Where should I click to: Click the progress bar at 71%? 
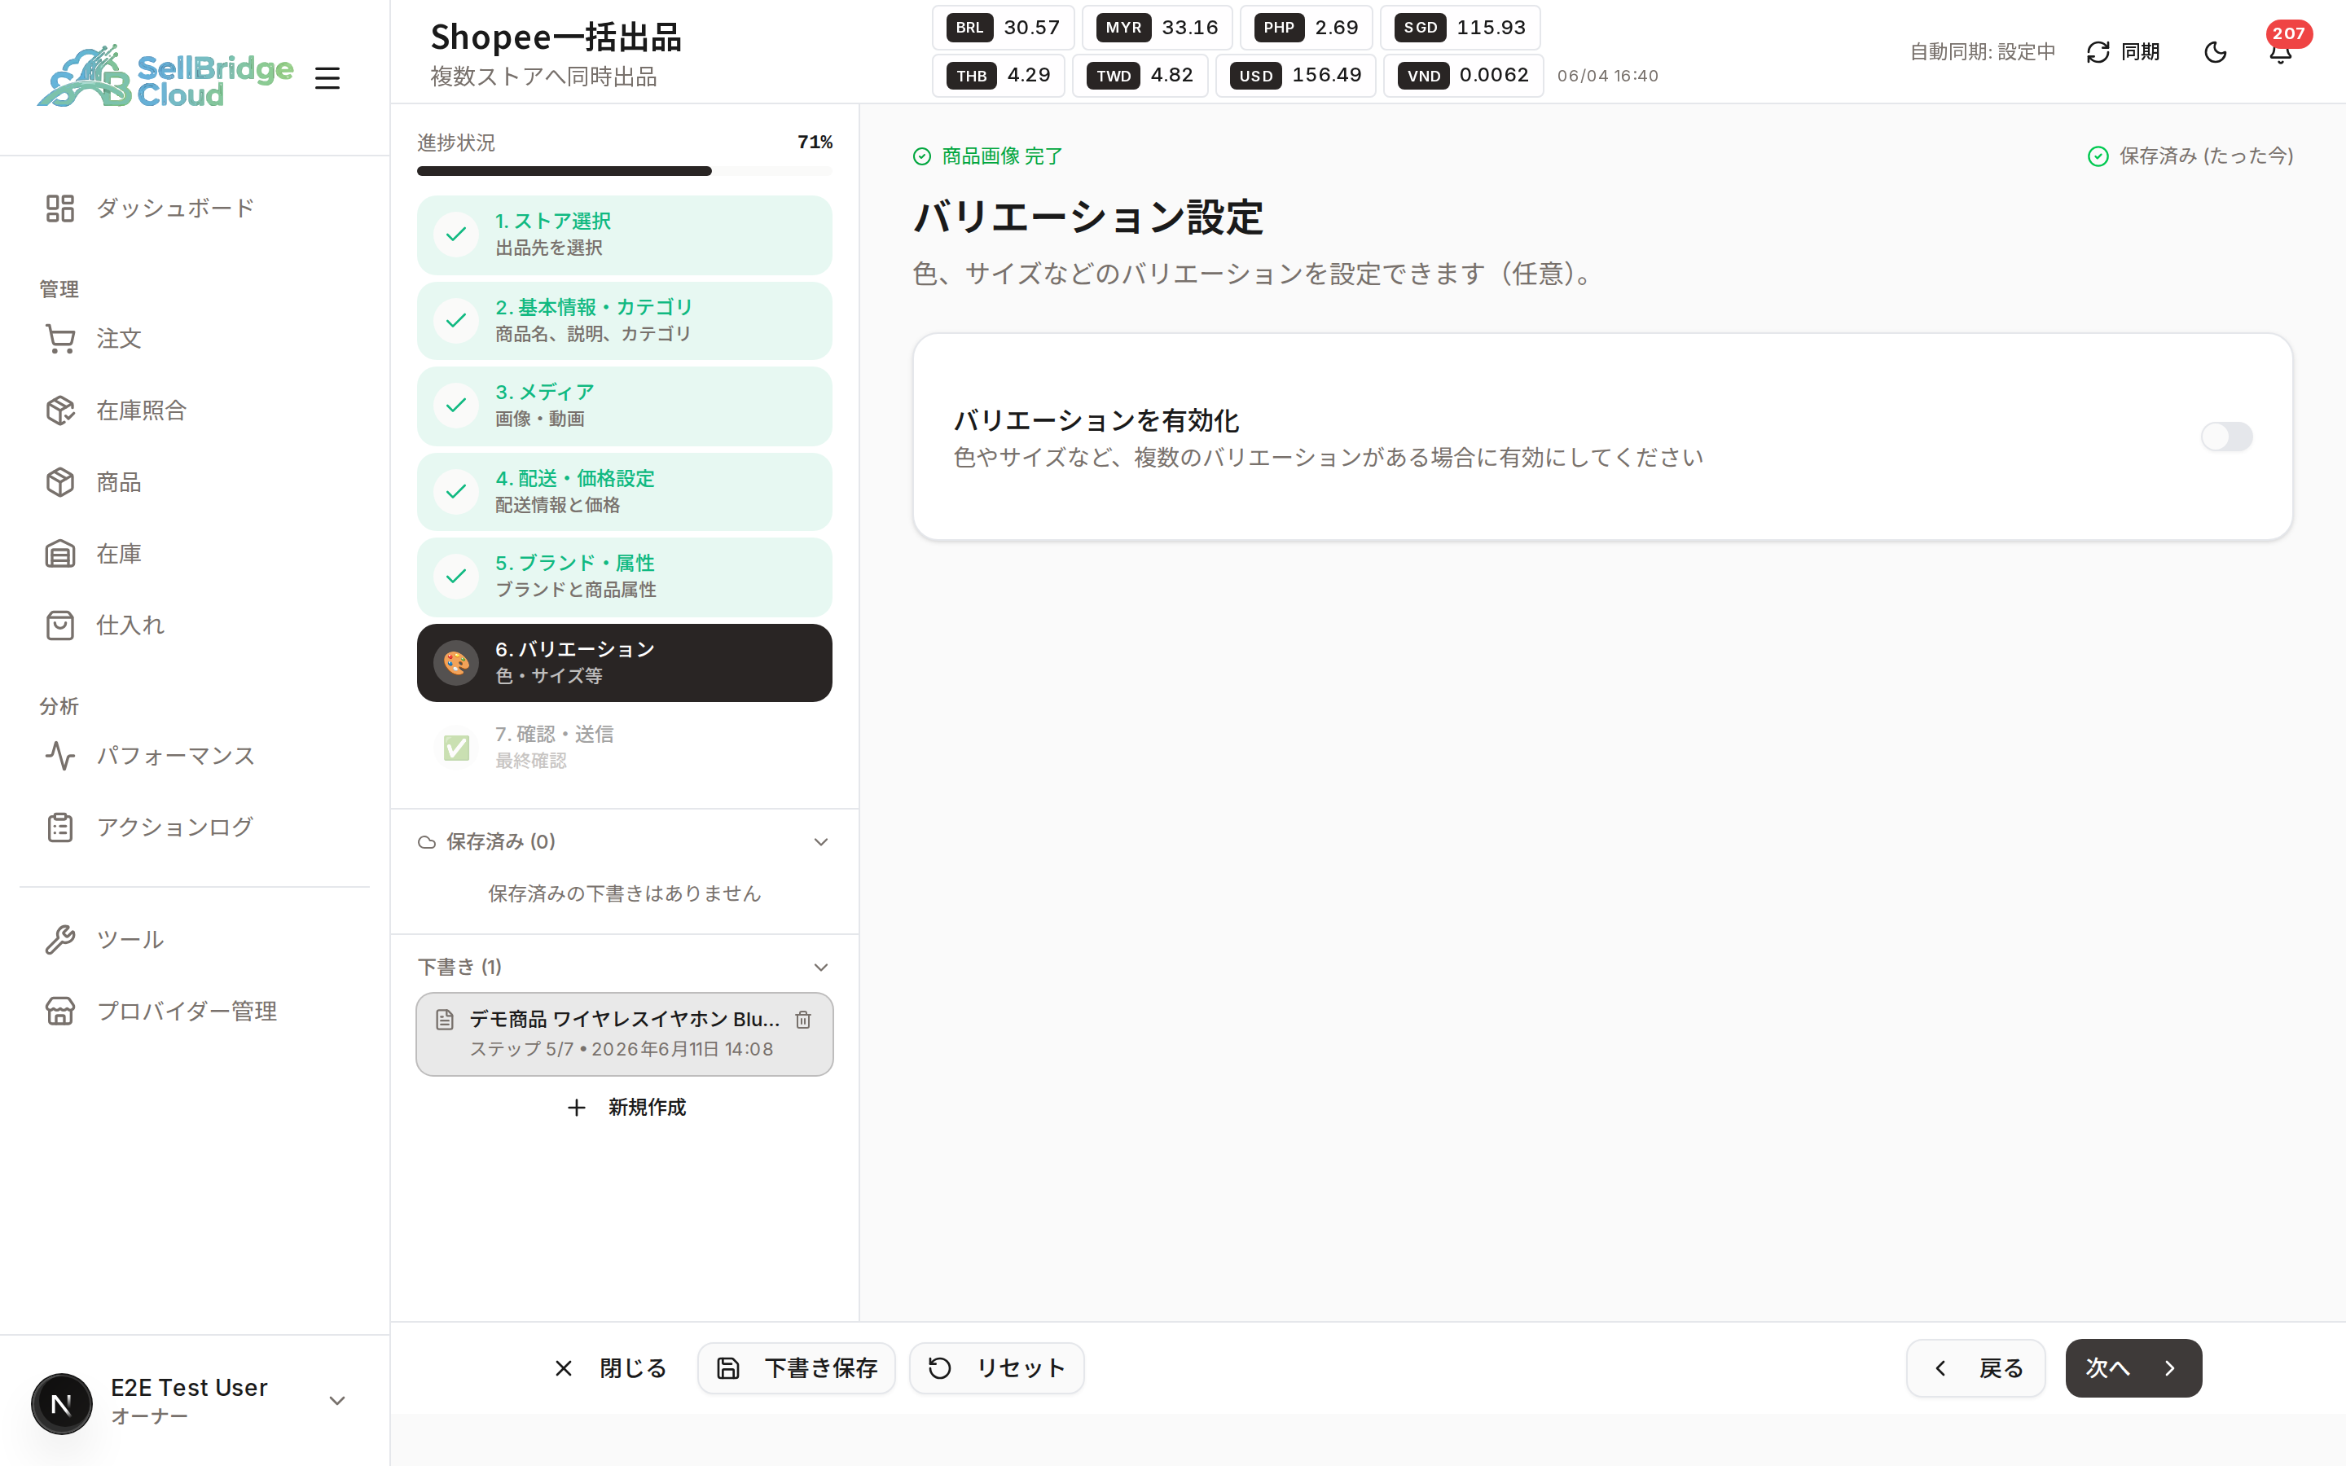pyautogui.click(x=624, y=171)
